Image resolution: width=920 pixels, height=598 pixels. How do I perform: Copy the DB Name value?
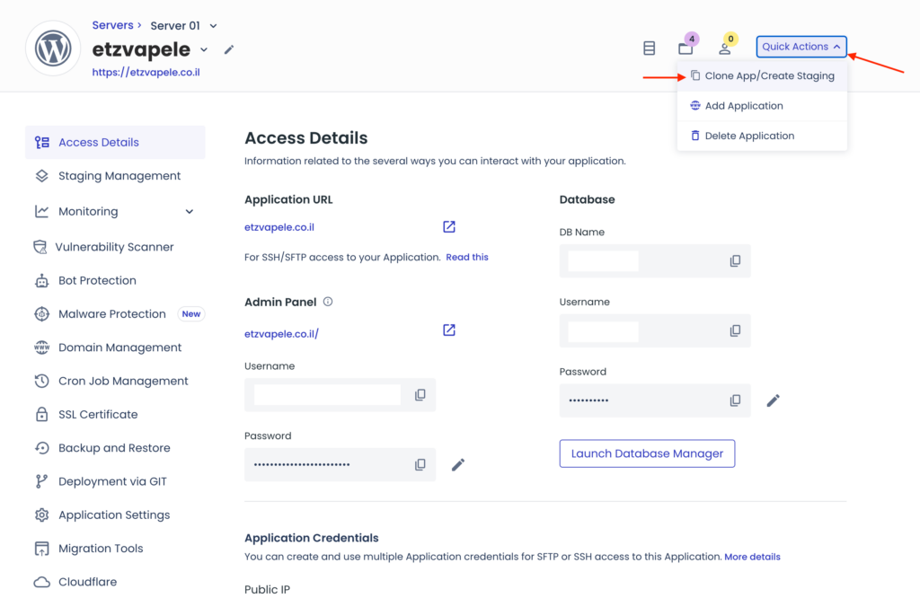pos(735,261)
